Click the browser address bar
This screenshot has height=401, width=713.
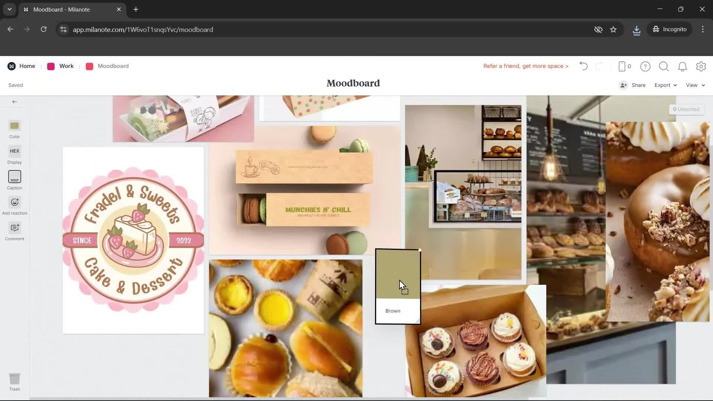[223, 29]
